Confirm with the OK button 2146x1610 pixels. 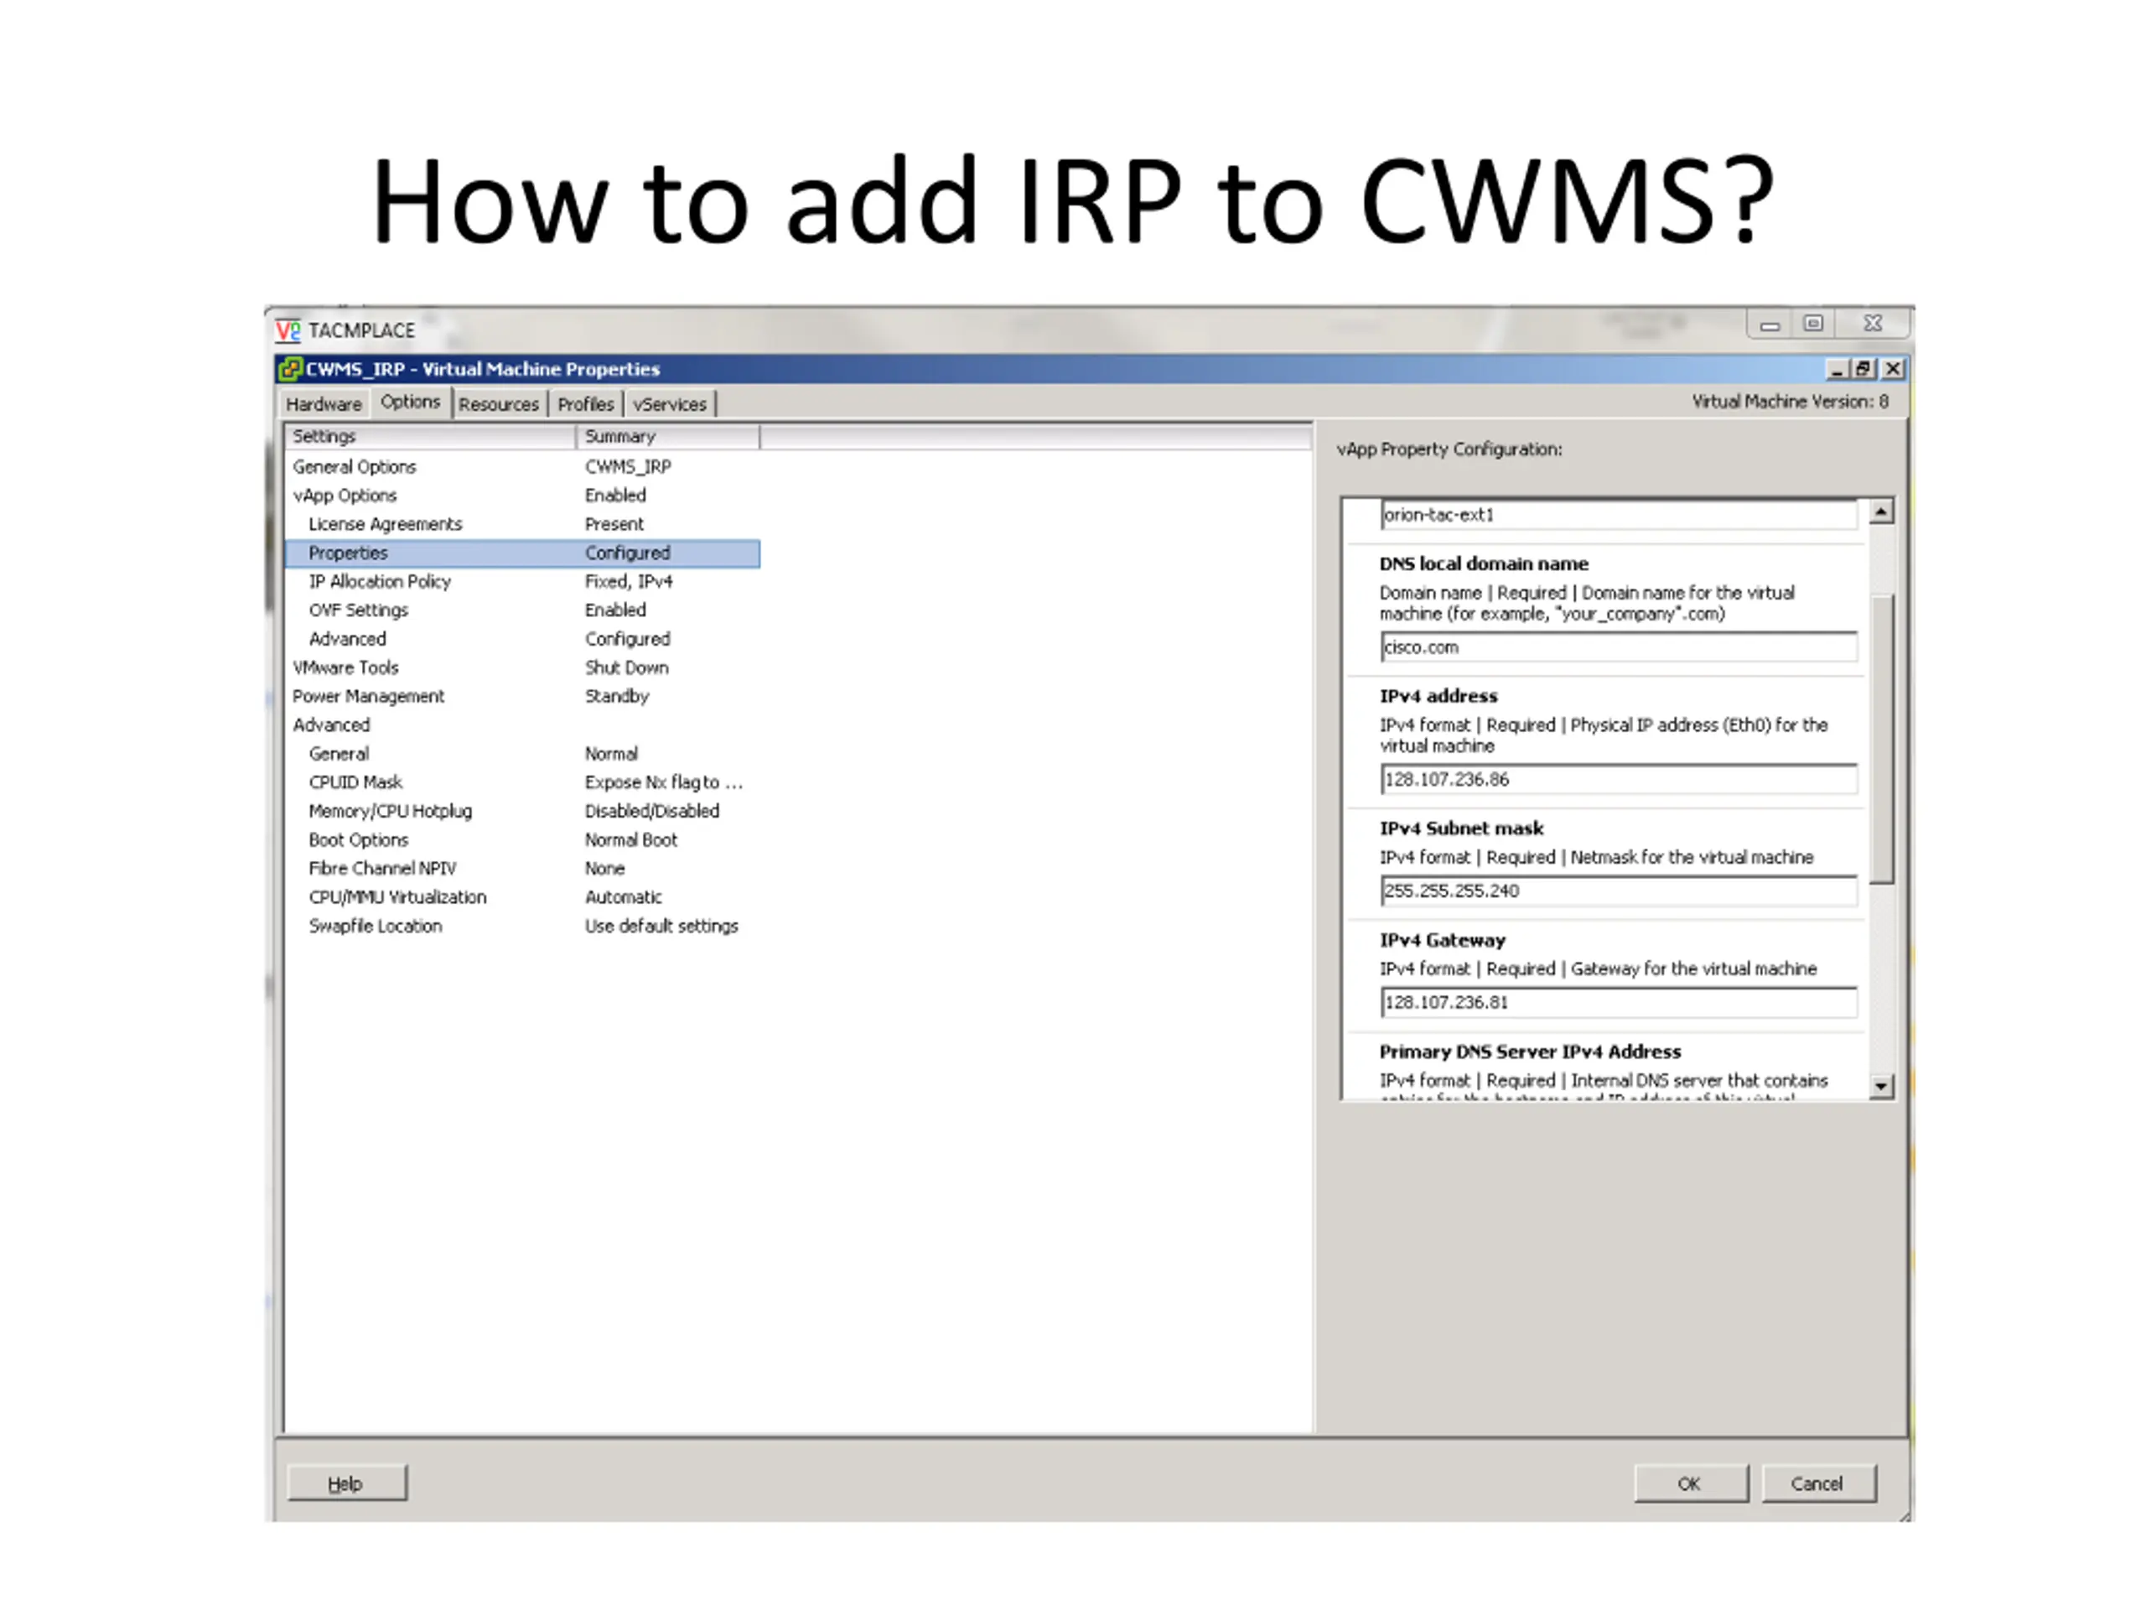click(1690, 1483)
